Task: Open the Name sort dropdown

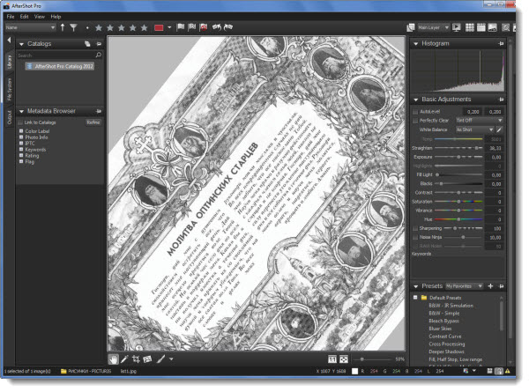Action: click(30, 27)
